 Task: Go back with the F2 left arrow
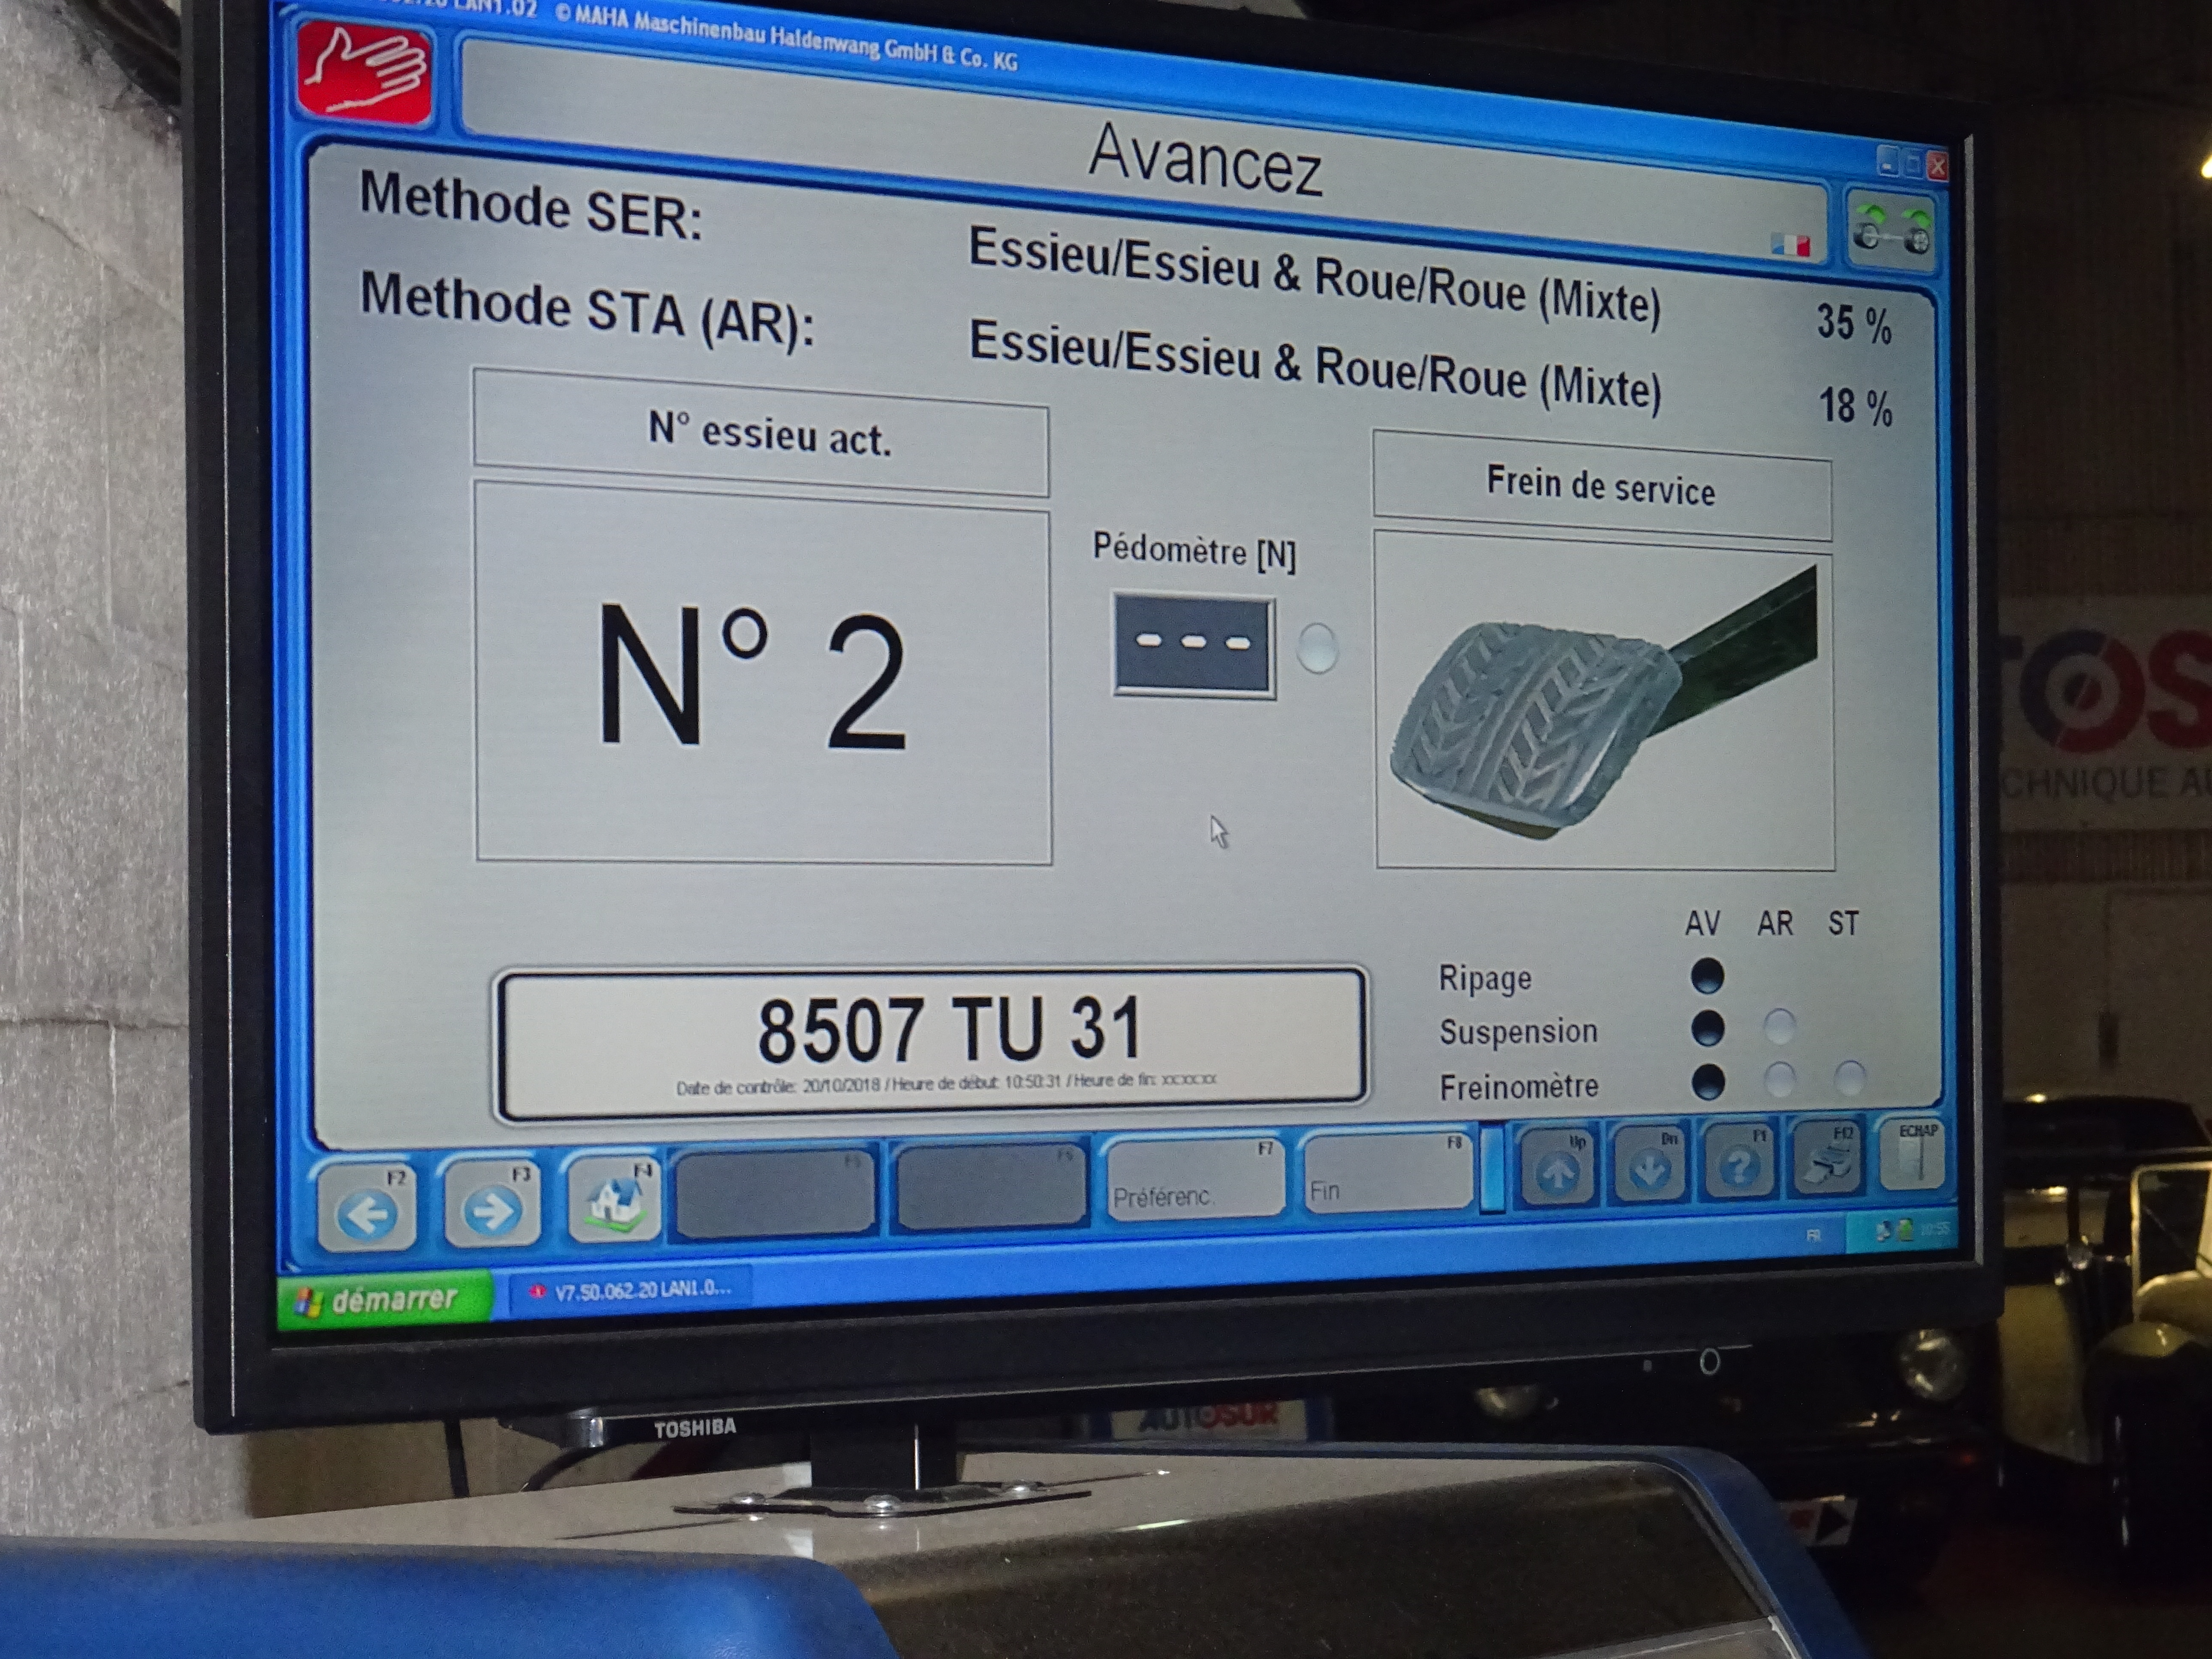[x=367, y=1205]
